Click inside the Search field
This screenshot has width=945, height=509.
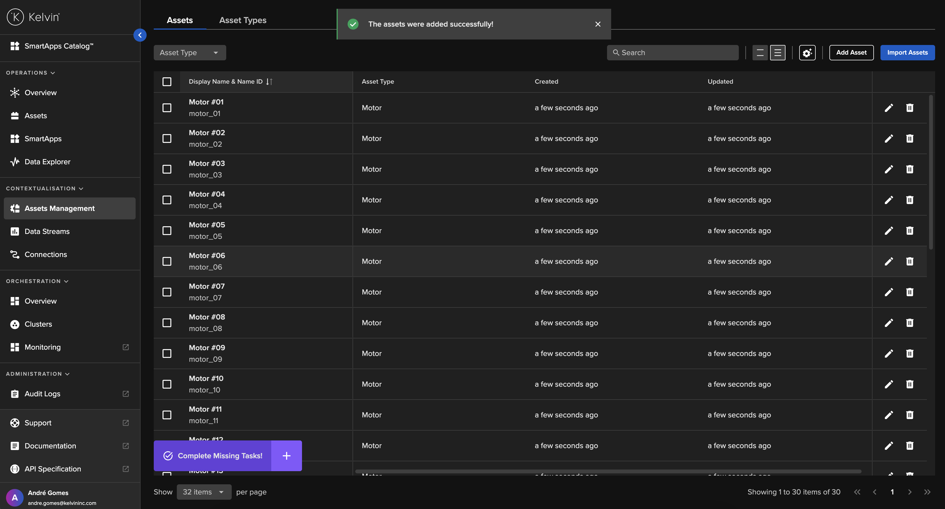click(x=672, y=52)
